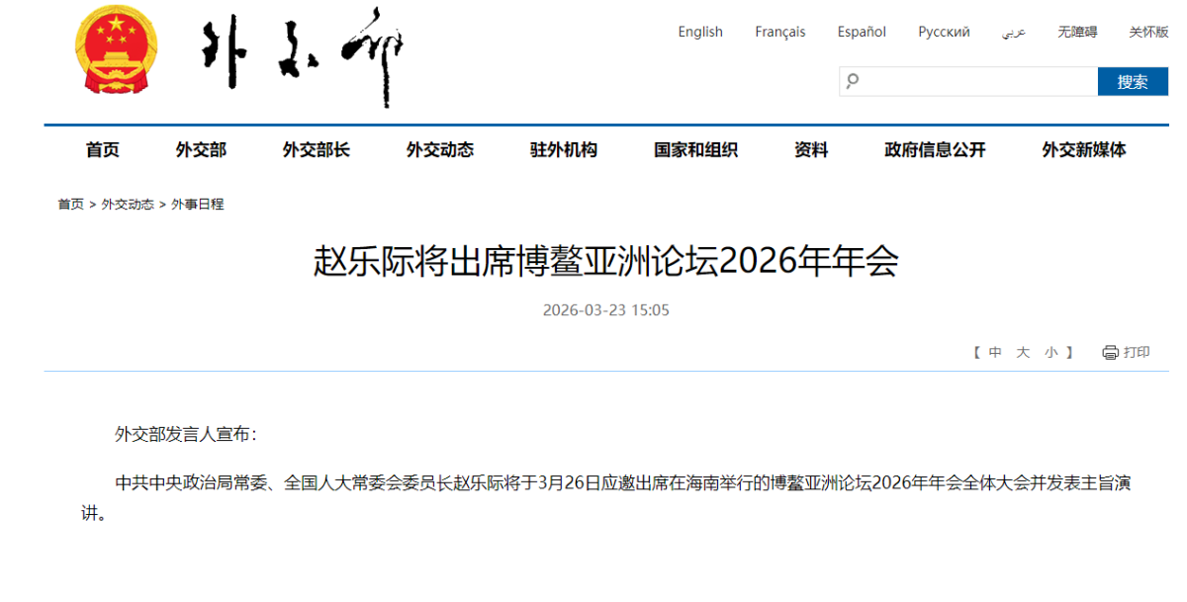Open the 外交动态 navigation menu
This screenshot has width=1187, height=602.
click(439, 150)
